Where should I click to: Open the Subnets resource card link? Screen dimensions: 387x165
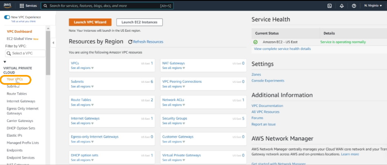point(77,81)
